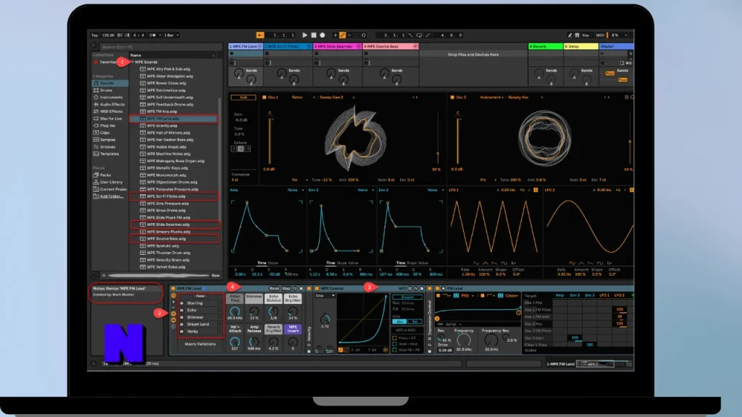
Task: Enable the Punch-In switch icon
Action: click(x=411, y=35)
